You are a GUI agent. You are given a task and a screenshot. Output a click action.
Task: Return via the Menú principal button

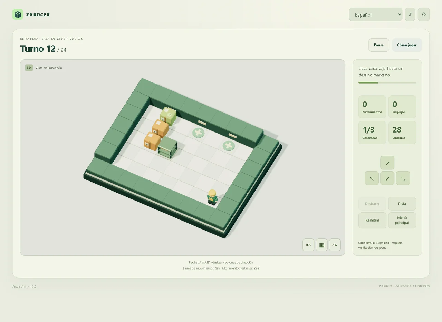[x=402, y=220]
